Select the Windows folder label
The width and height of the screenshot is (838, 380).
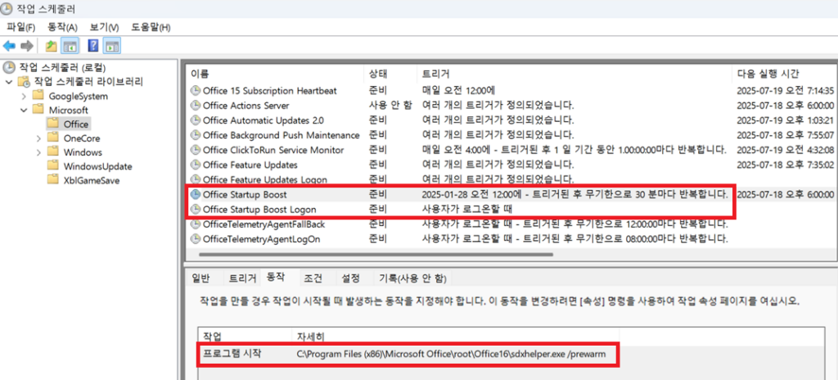83,152
